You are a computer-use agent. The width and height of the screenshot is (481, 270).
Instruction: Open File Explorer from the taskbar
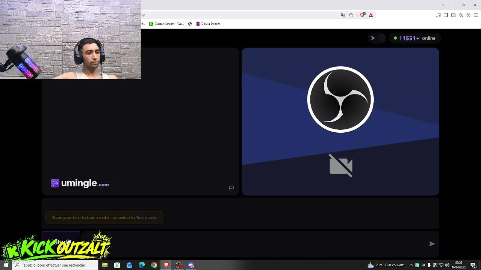[105, 265]
